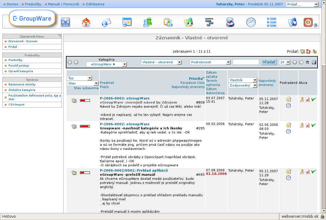Image resolution: width=326 pixels, height=220 pixels.
Task: Sort by Predmet column header
Action: pyautogui.click(x=107, y=83)
